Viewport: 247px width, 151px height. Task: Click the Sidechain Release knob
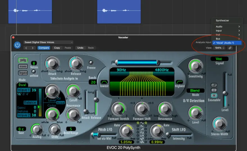tap(76, 63)
